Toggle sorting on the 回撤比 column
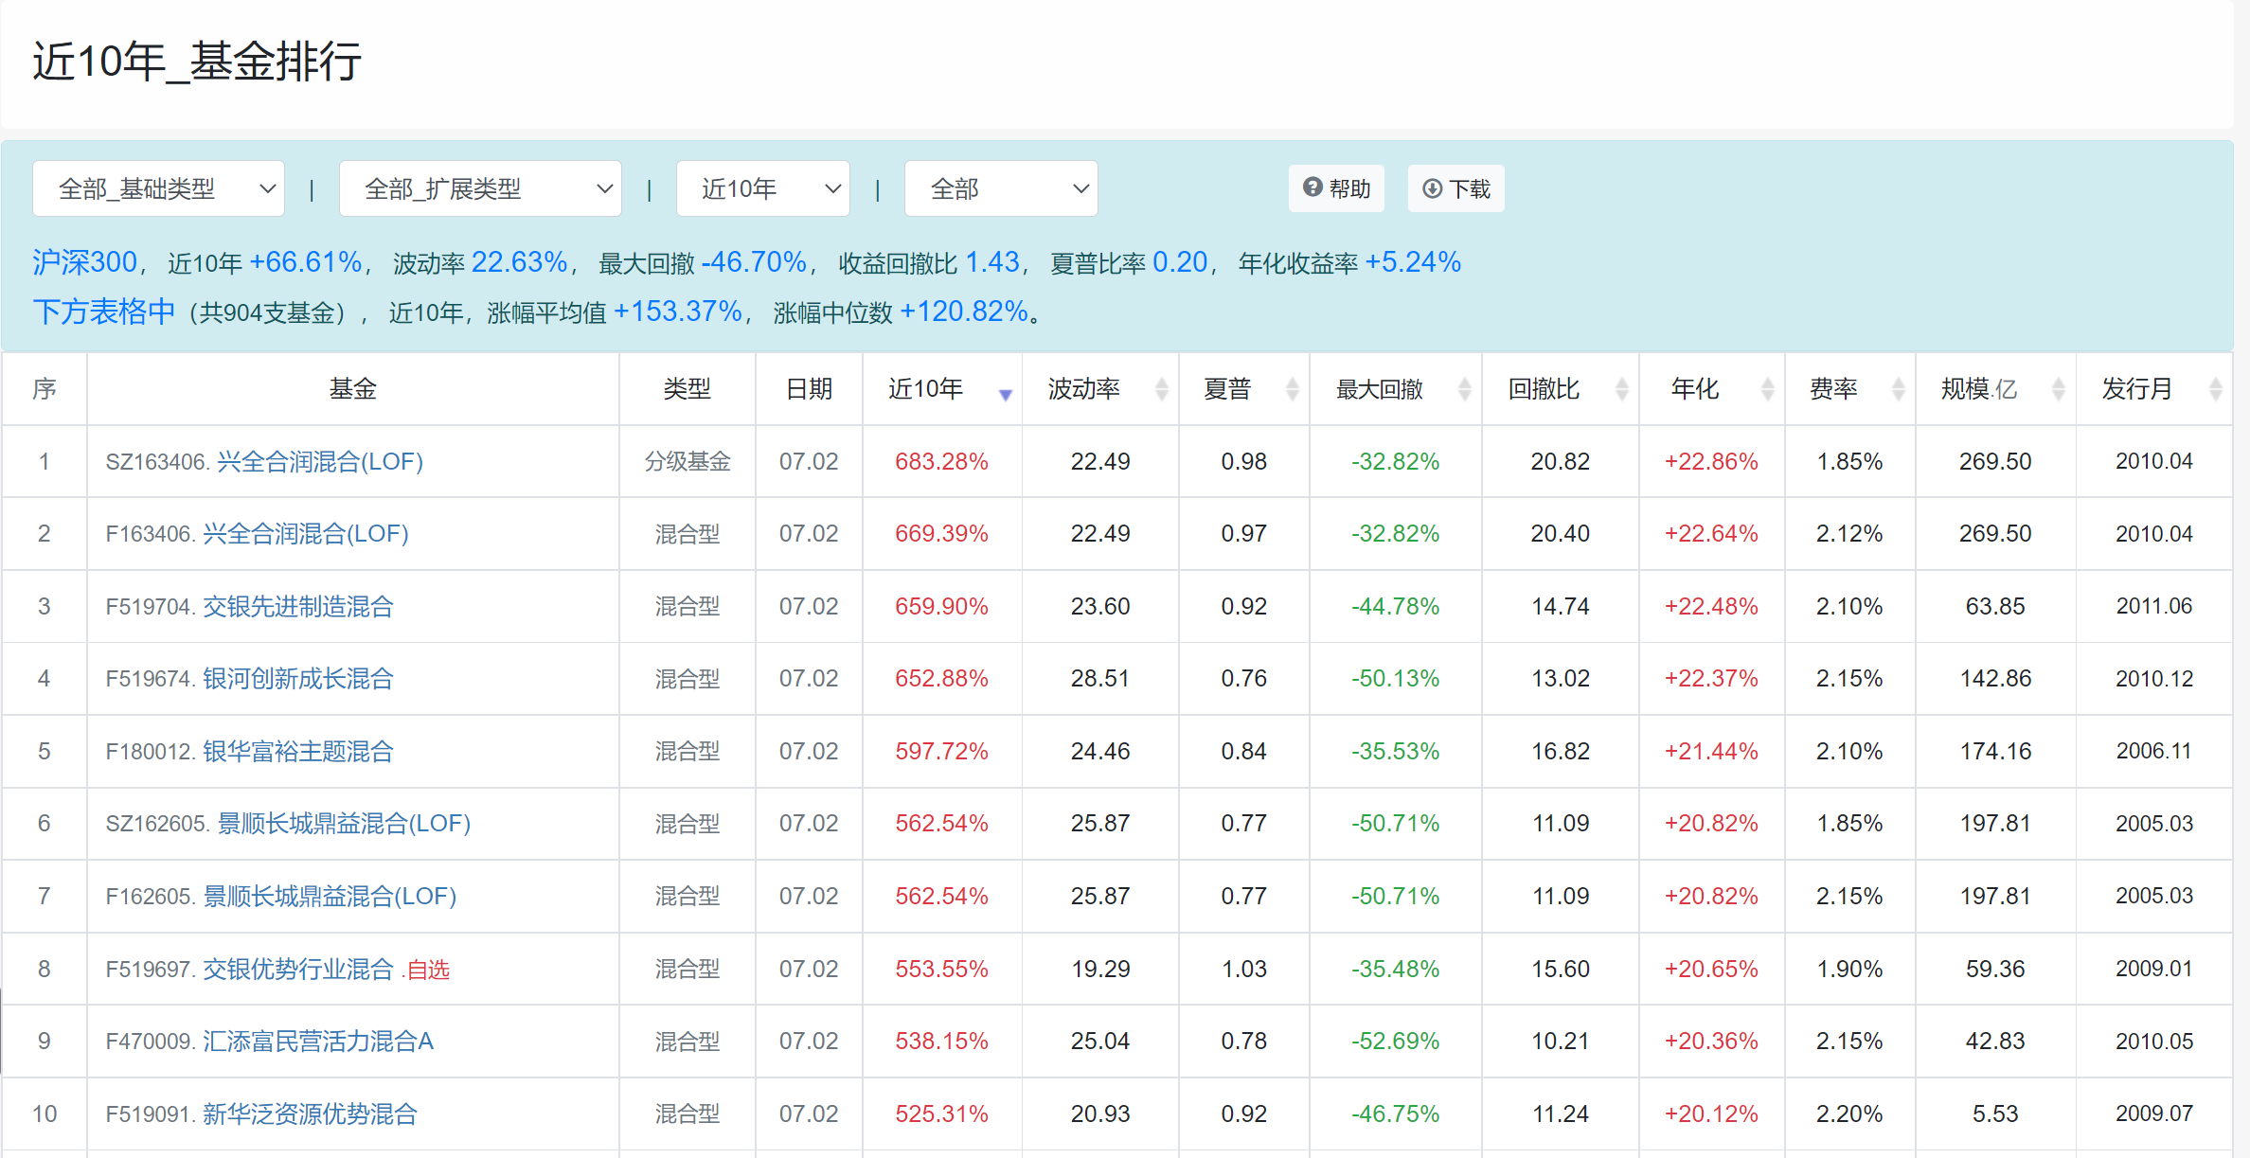 point(1623,388)
